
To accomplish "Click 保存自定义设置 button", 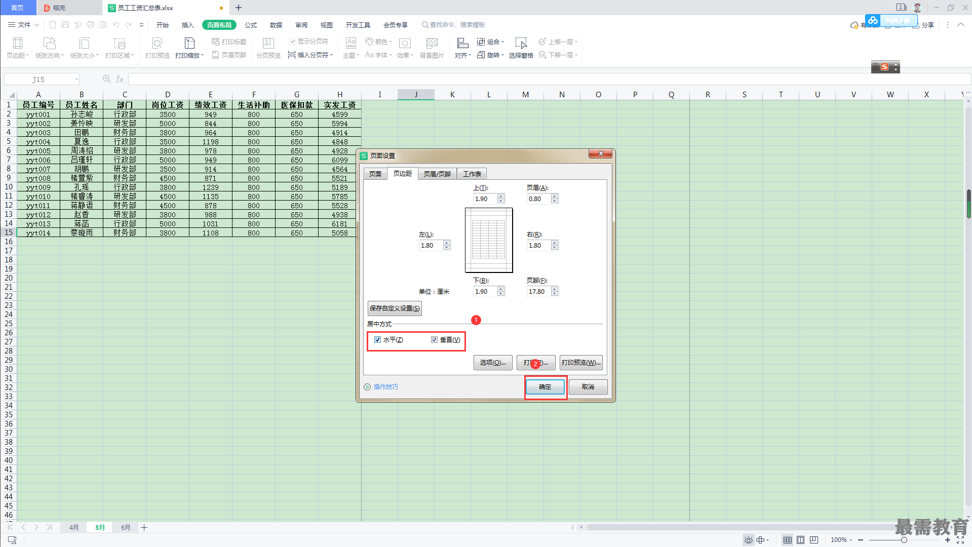I will [395, 308].
